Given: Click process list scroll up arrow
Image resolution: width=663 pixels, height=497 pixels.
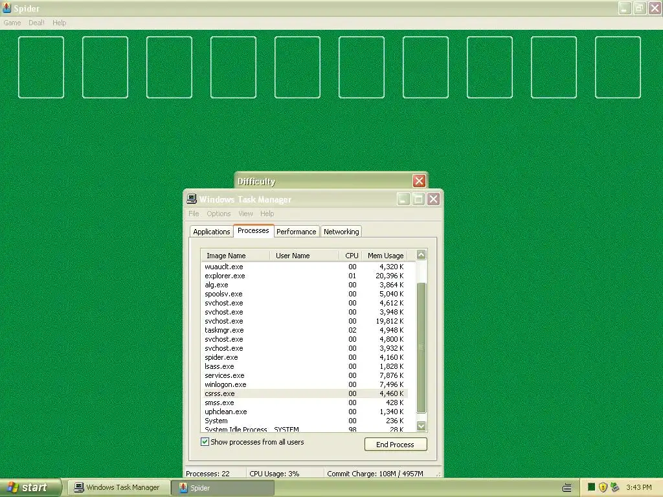Looking at the screenshot, I should [x=421, y=254].
